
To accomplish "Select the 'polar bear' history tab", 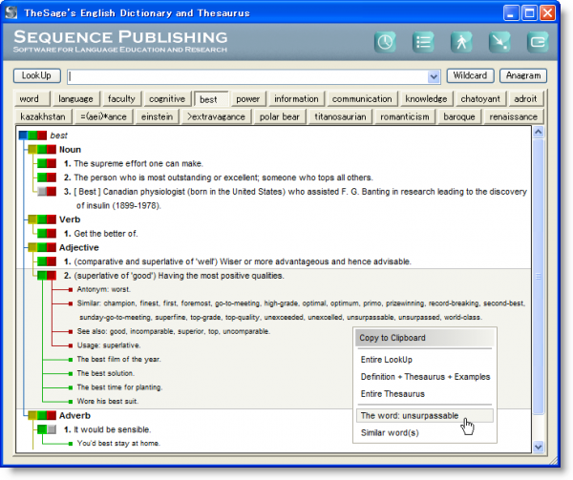I will tap(280, 116).
